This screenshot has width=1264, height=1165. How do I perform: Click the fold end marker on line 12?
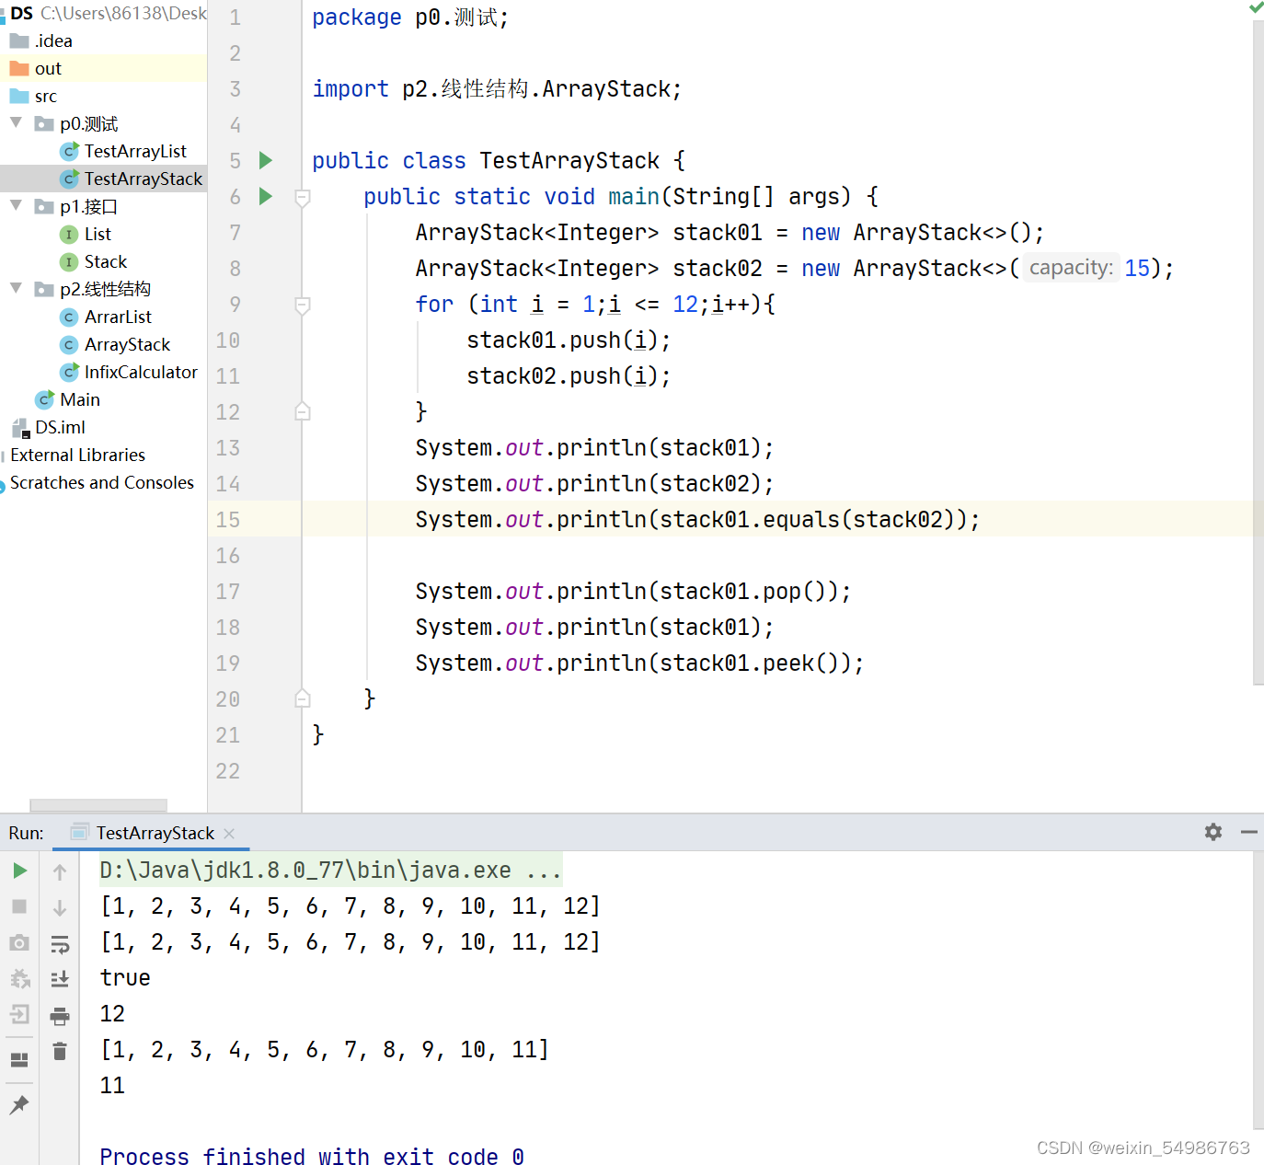tap(303, 411)
